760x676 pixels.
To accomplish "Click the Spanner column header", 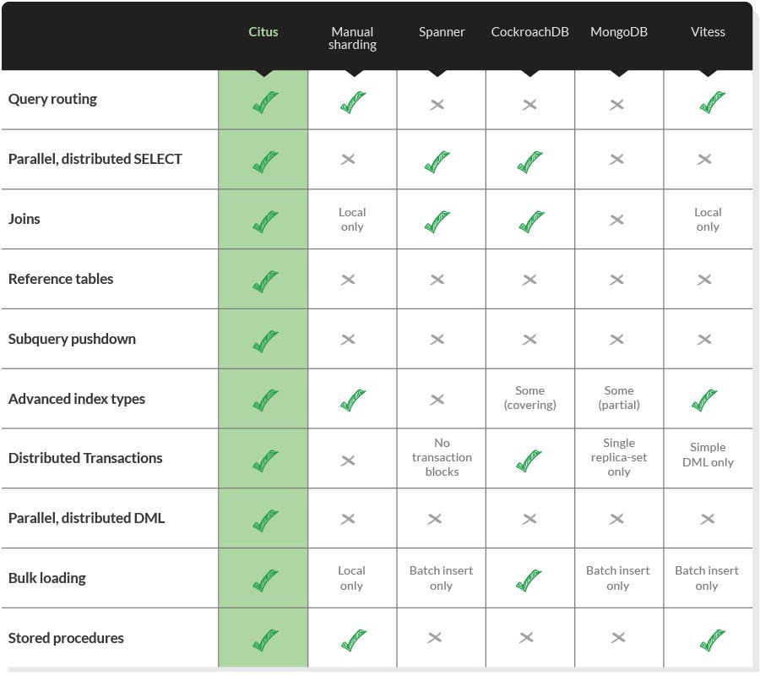I will point(442,32).
